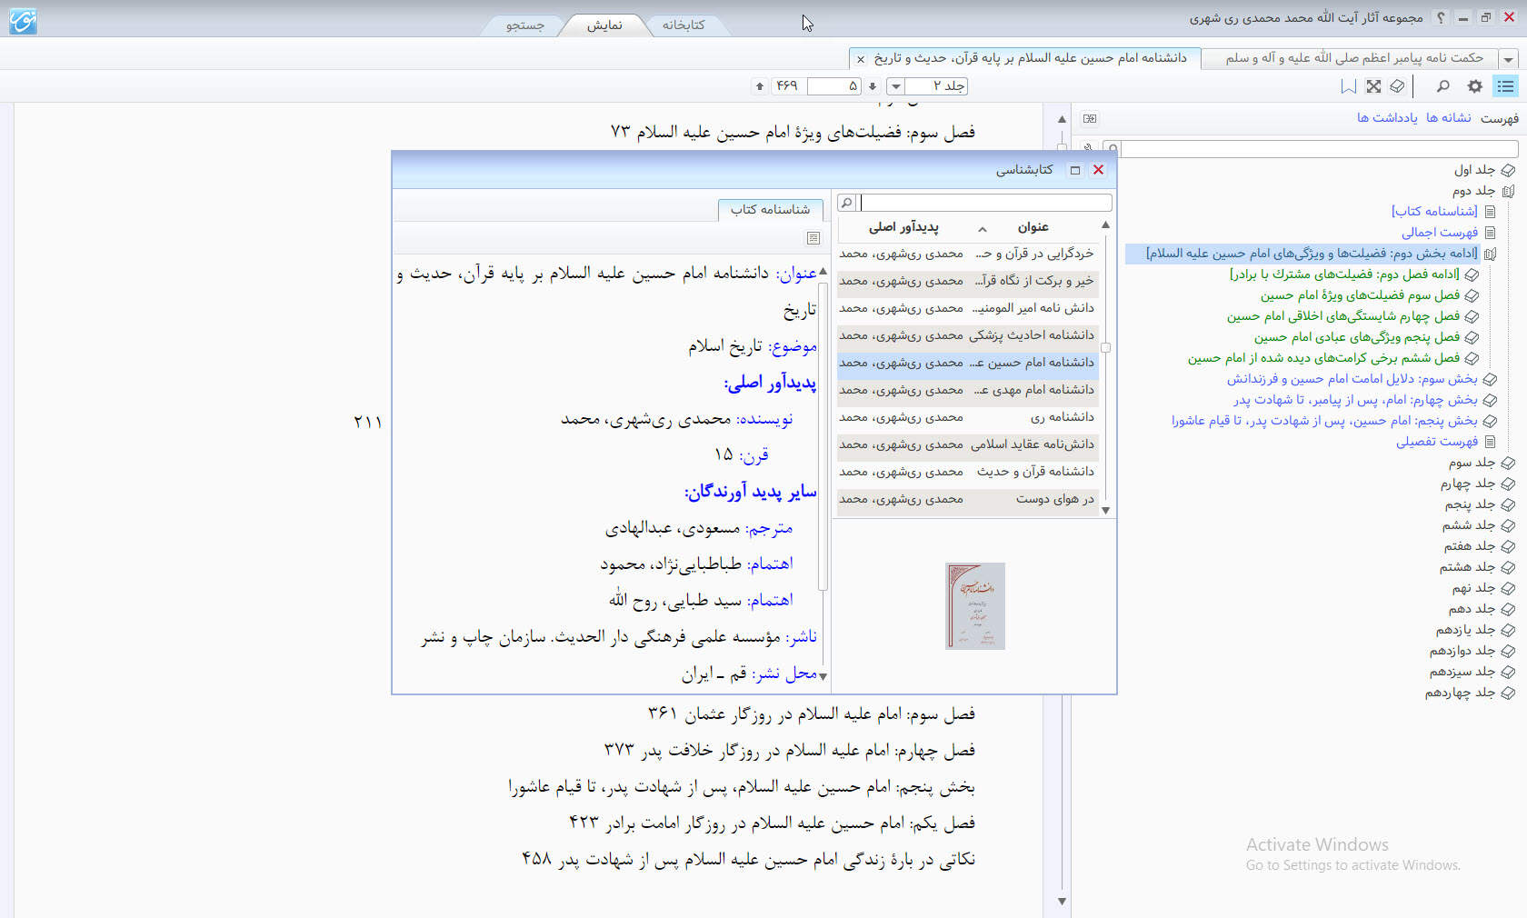Open the یادداشت ها panel tab
This screenshot has height=918, width=1527.
coord(1387,118)
